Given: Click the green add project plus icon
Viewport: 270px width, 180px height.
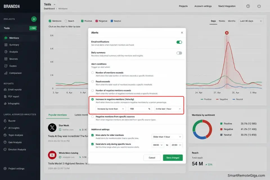Looking at the screenshot, I should coord(34,19).
